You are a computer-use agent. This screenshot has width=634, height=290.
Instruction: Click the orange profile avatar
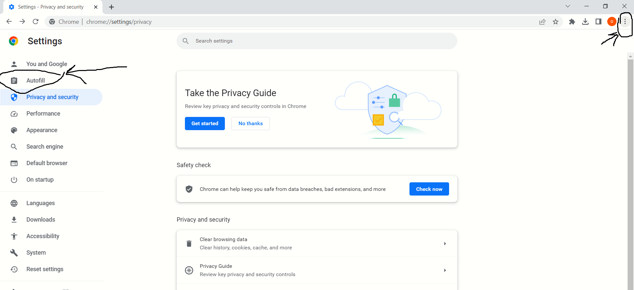click(612, 22)
